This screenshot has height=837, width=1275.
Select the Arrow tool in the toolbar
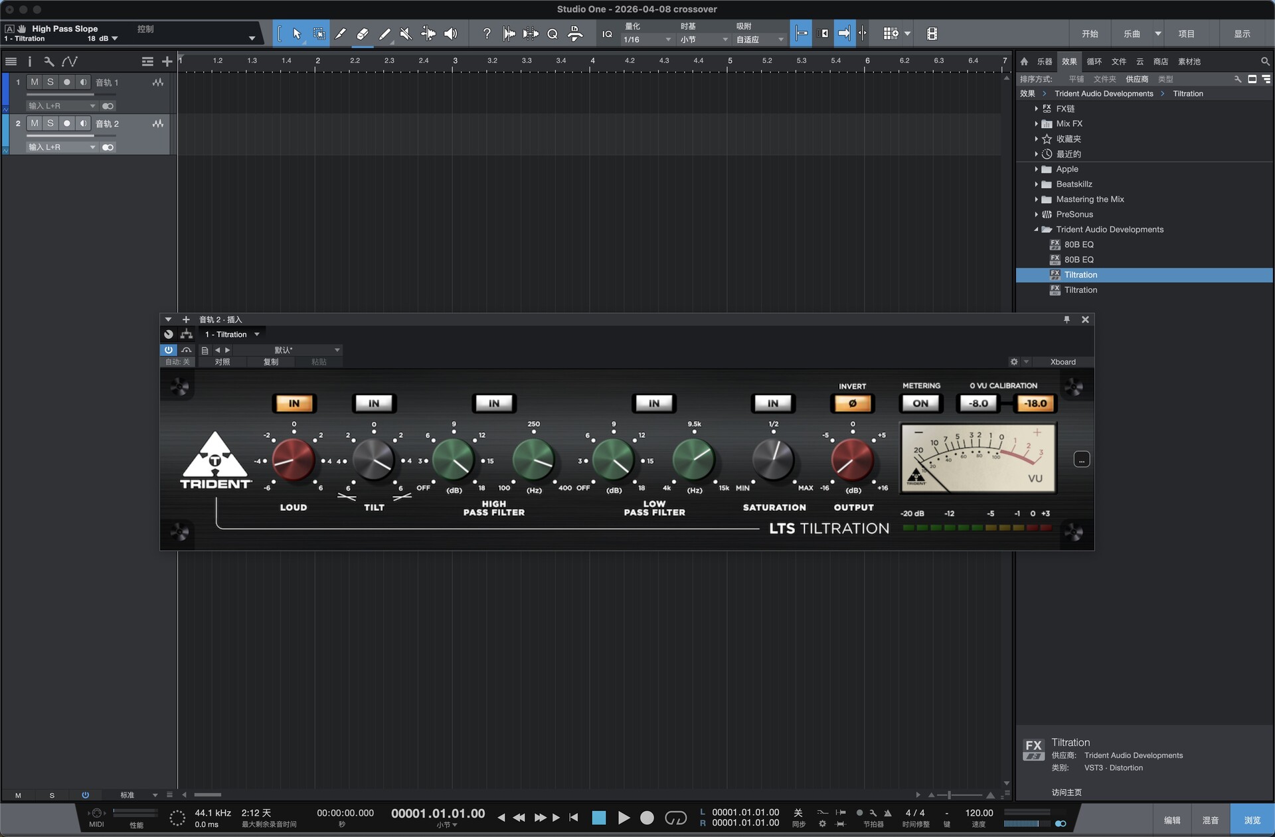coord(297,33)
